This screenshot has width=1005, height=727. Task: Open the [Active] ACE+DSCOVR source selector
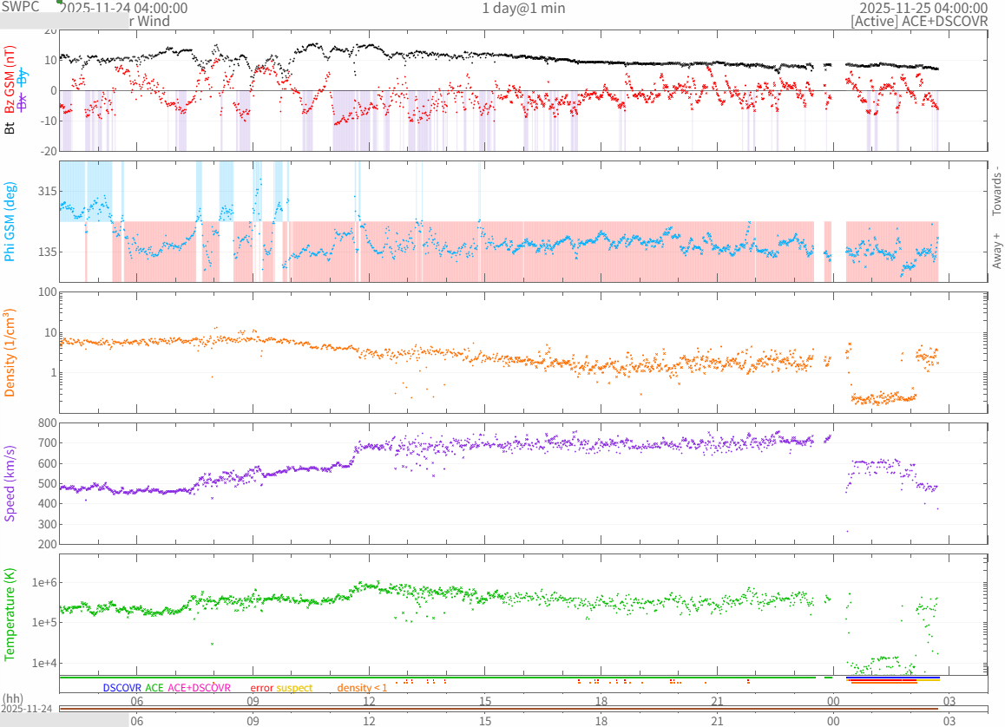tap(919, 21)
